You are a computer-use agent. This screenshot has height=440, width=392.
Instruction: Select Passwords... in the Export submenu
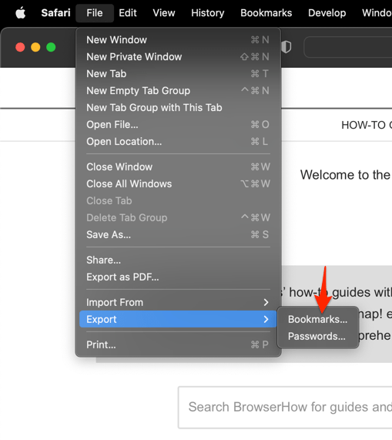coord(318,336)
